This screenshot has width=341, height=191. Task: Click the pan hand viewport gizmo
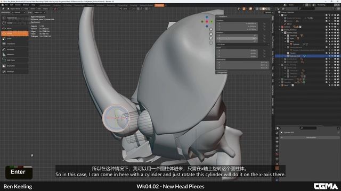click(211, 34)
